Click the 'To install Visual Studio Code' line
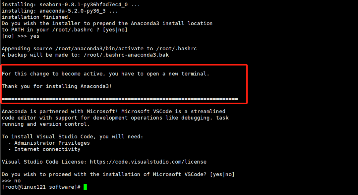This screenshot has height=195, width=358. [x=72, y=137]
